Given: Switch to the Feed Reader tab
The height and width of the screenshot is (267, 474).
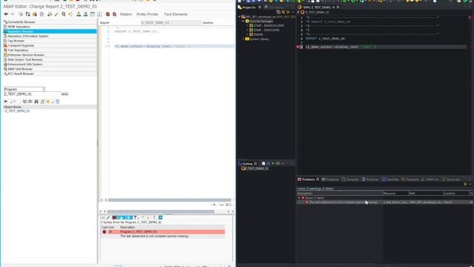Looking at the screenshot, I should [390, 179].
